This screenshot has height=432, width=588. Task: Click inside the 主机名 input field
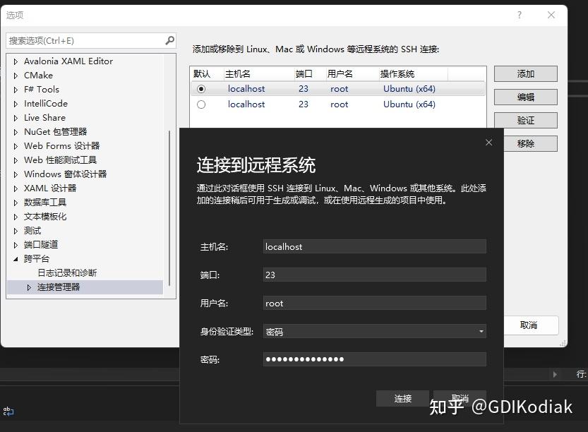pyautogui.click(x=374, y=246)
